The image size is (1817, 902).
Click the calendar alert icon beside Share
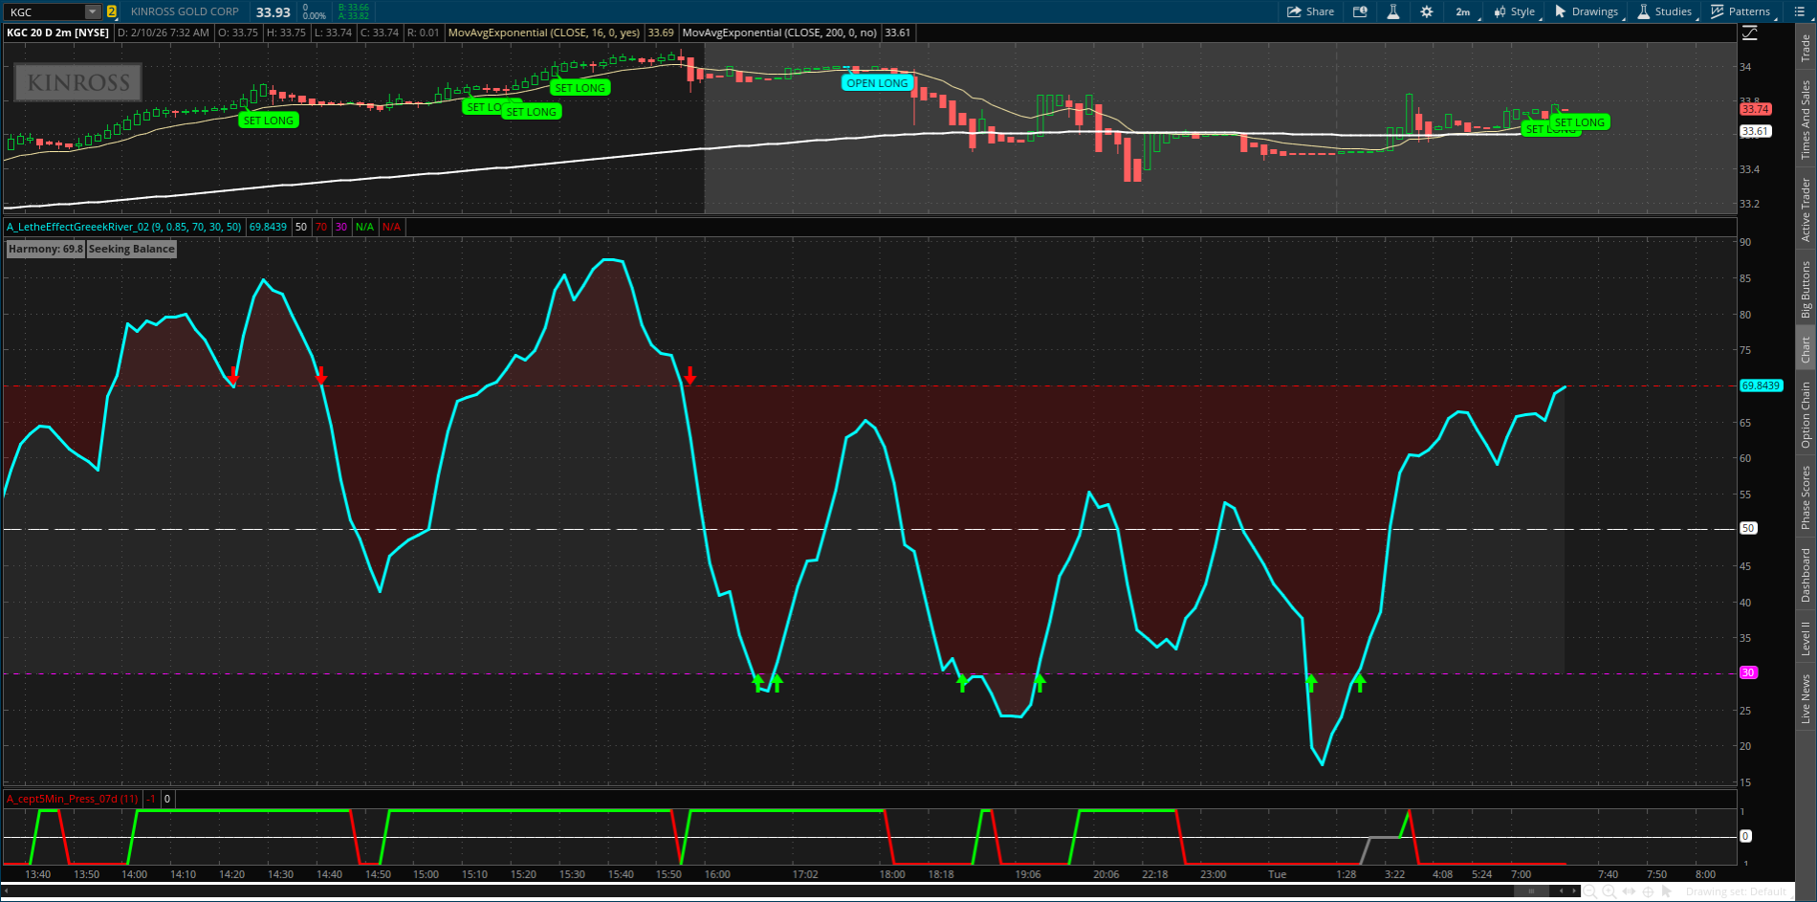[1360, 11]
